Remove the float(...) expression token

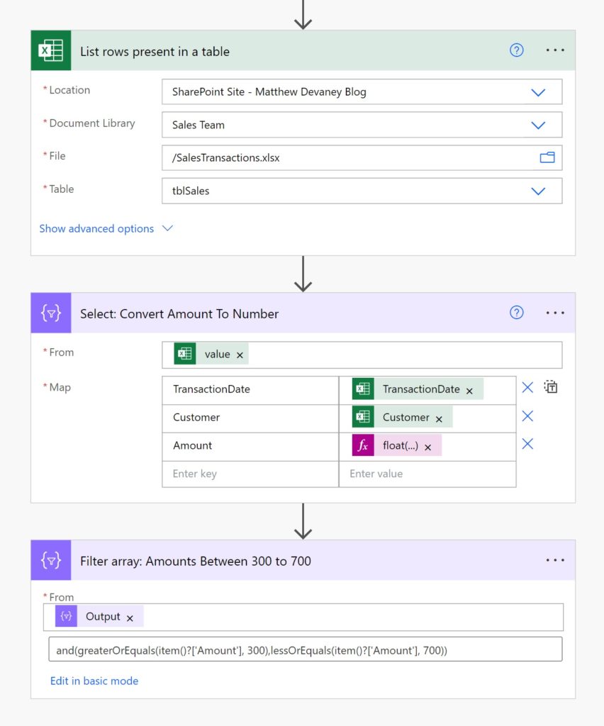point(427,447)
